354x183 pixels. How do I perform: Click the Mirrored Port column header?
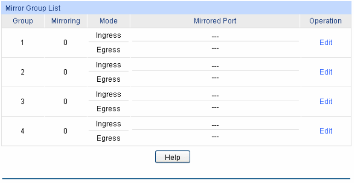[x=215, y=21]
